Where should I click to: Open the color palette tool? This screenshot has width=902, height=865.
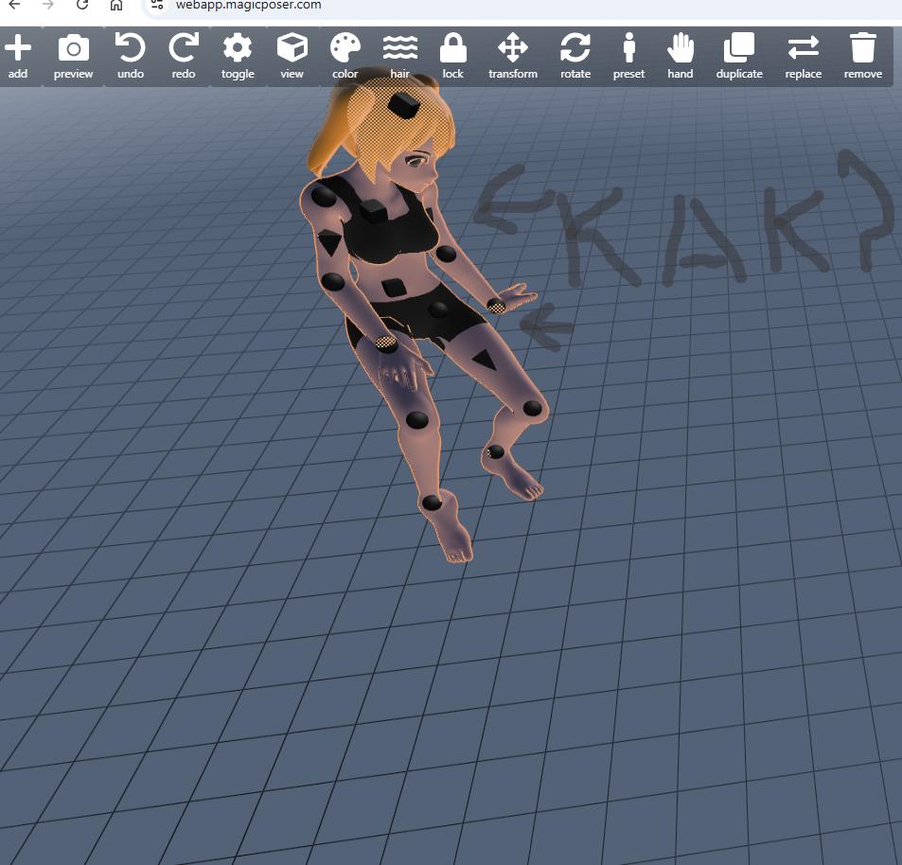(345, 57)
